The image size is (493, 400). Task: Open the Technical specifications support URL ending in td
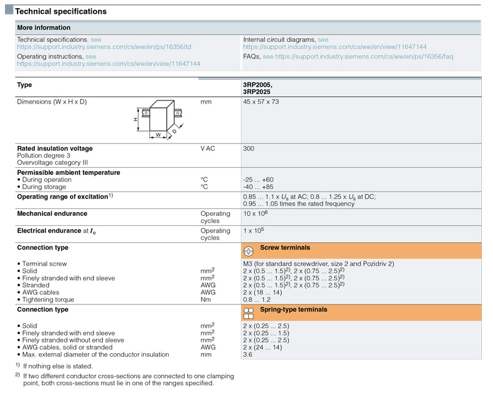[104, 47]
